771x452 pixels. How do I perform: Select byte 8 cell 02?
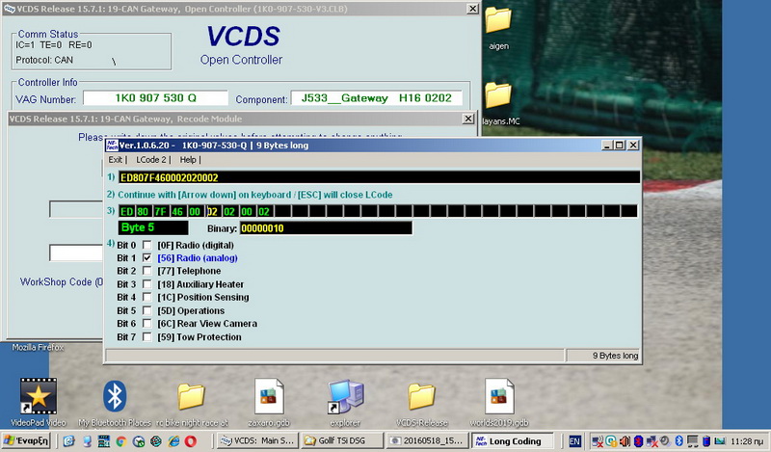[x=264, y=211]
